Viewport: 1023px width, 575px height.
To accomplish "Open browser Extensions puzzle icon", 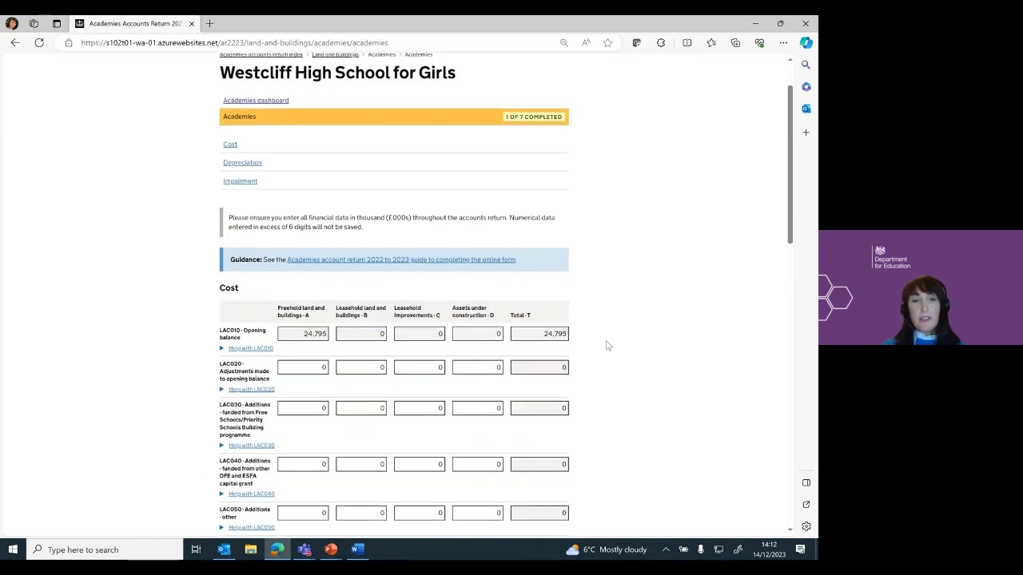I will (661, 42).
